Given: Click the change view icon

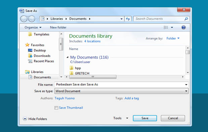Looking at the screenshot, I should [166, 27].
